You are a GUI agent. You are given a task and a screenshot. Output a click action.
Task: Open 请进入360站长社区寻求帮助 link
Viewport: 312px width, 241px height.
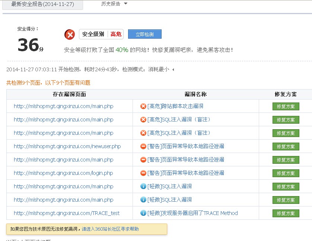[110, 229]
